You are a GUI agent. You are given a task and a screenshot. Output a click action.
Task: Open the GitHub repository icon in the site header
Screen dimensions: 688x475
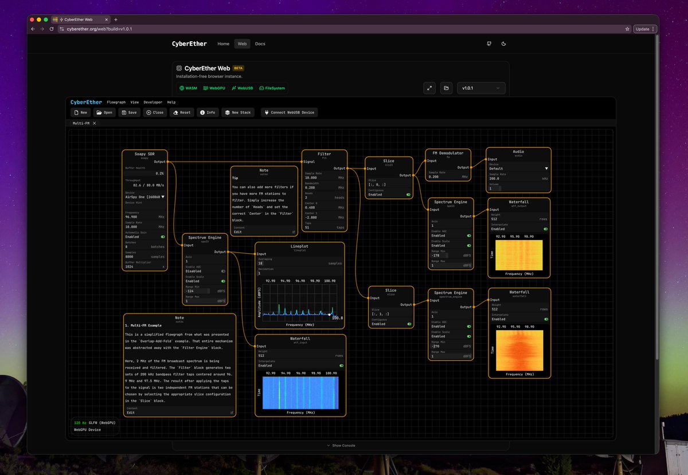[x=488, y=44]
